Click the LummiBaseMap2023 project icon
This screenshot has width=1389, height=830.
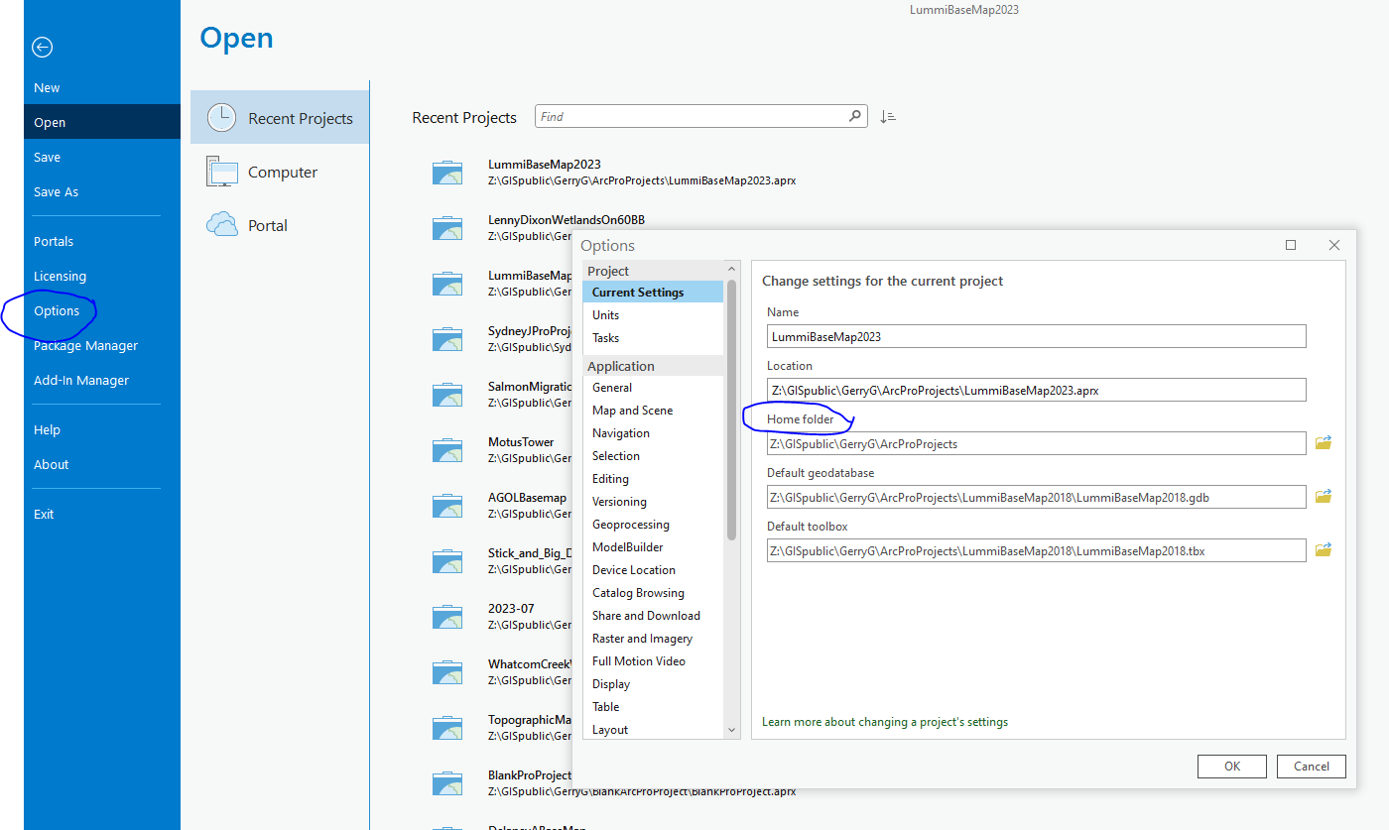click(x=447, y=173)
